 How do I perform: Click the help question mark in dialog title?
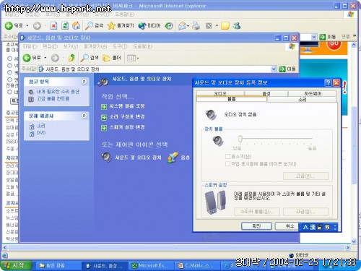[328, 82]
